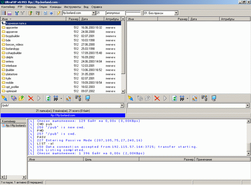
Task: Open the Вид menu
Action: coord(86,7)
